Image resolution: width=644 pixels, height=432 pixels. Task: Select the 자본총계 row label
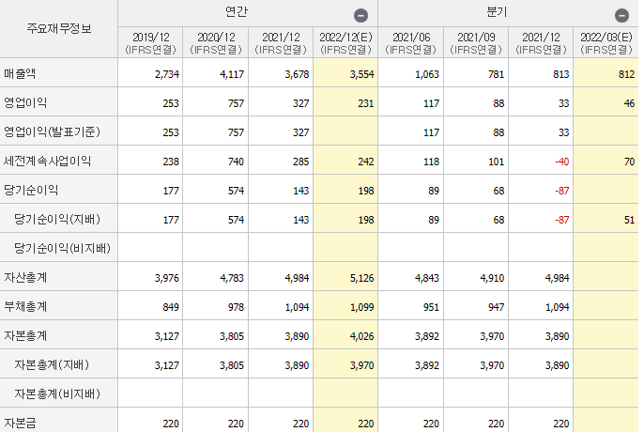[x=25, y=336]
